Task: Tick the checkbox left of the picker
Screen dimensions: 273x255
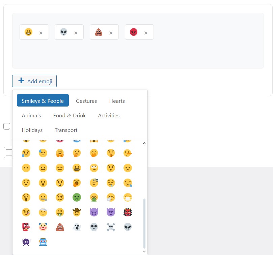Action: pyautogui.click(x=7, y=126)
